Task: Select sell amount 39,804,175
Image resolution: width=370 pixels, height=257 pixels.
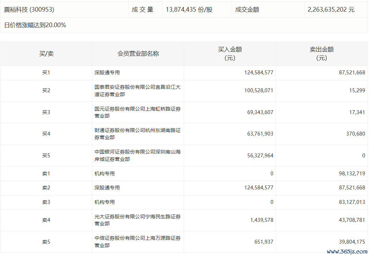Action: click(352, 242)
